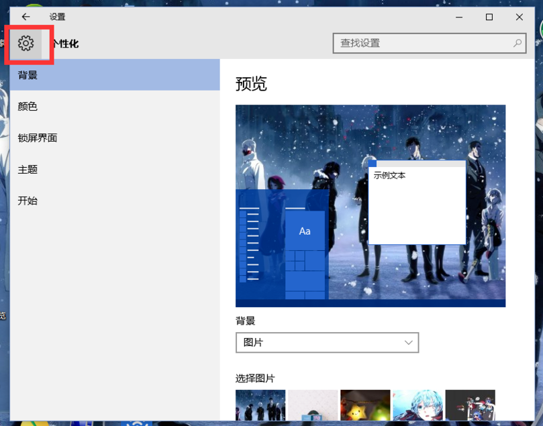
Task: Click the 设置 window title bar
Action: (x=201, y=17)
